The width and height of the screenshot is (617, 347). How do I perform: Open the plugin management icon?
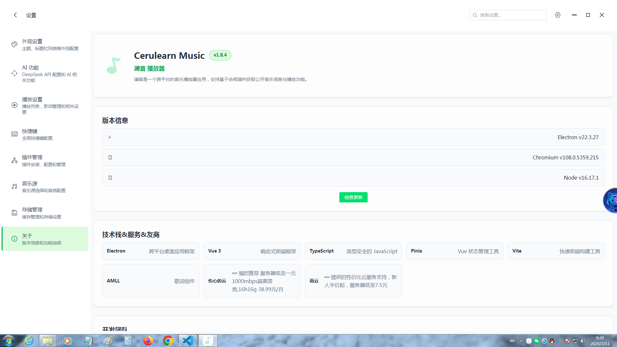pos(14,160)
